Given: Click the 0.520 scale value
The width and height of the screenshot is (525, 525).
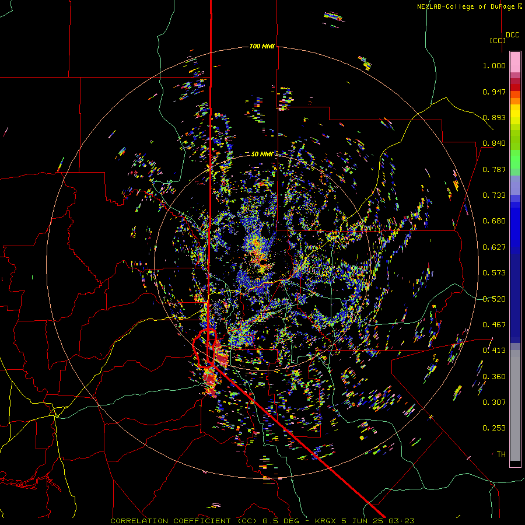Looking at the screenshot, I should pos(494,299).
